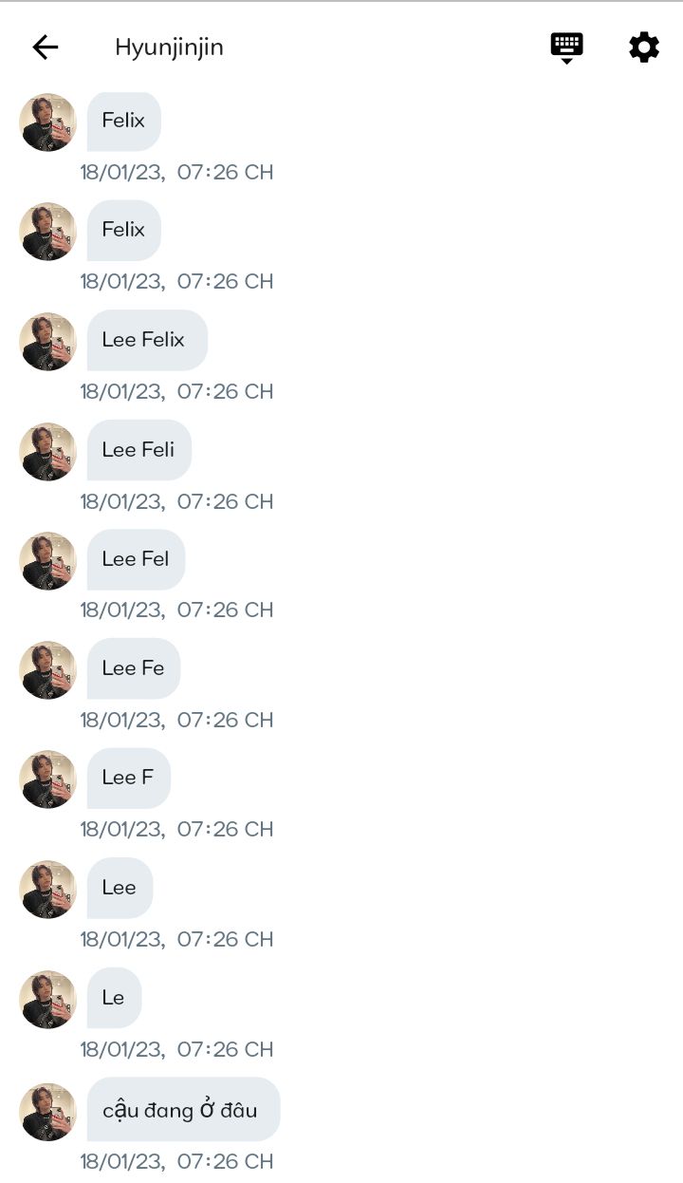Tap avatar next to first Felix message
Viewport: 683px width, 1183px height.
pos(47,122)
